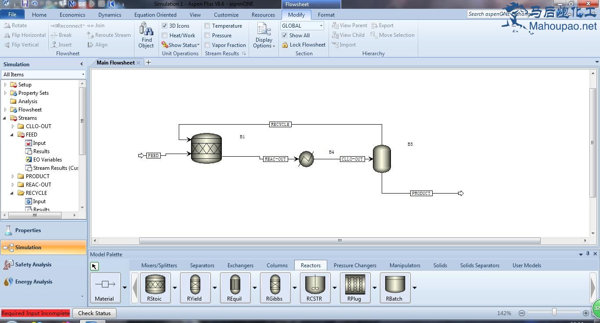Click Reroute Stream tool

[109, 35]
